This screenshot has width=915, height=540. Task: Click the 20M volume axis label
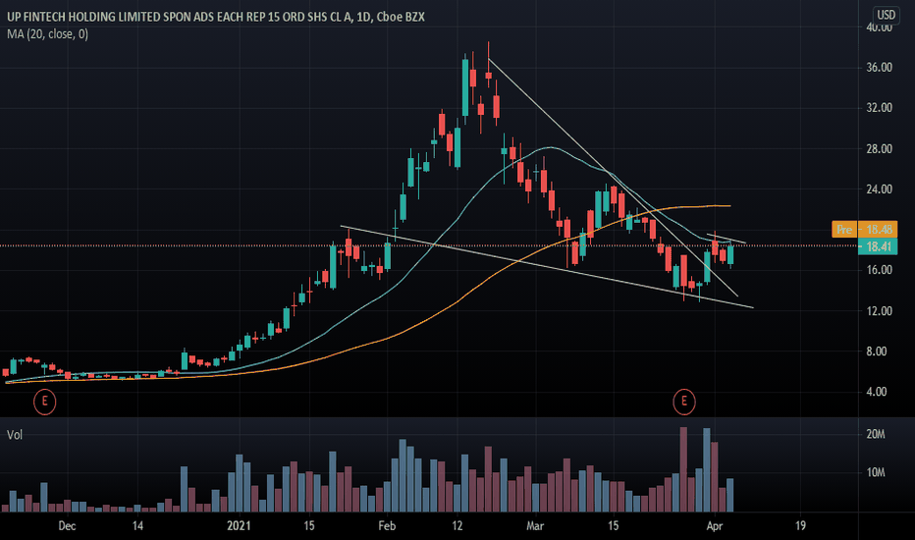[x=876, y=434]
